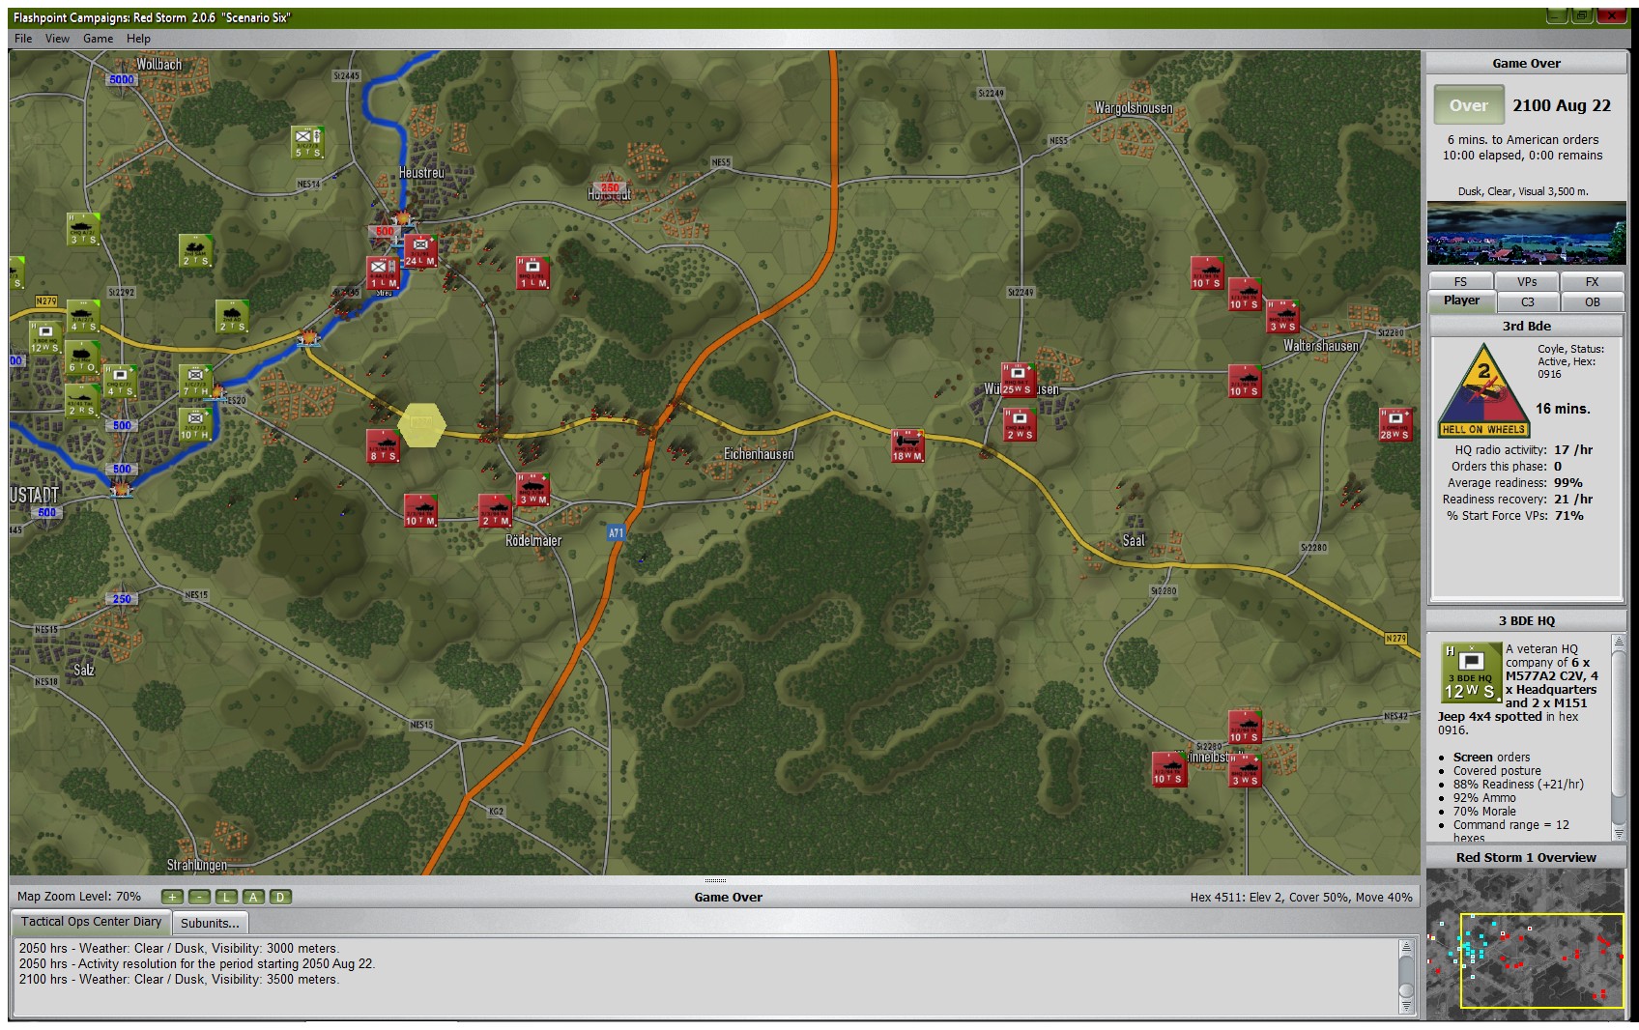Click the diary log scrollbar up arrow
This screenshot has width=1639, height=1030.
point(1406,946)
